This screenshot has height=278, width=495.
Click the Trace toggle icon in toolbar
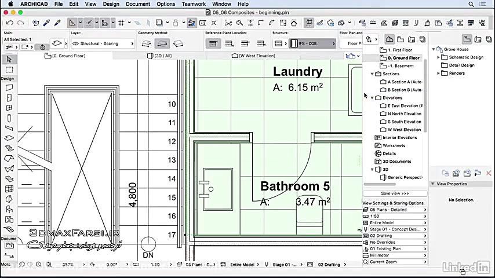pos(159,23)
